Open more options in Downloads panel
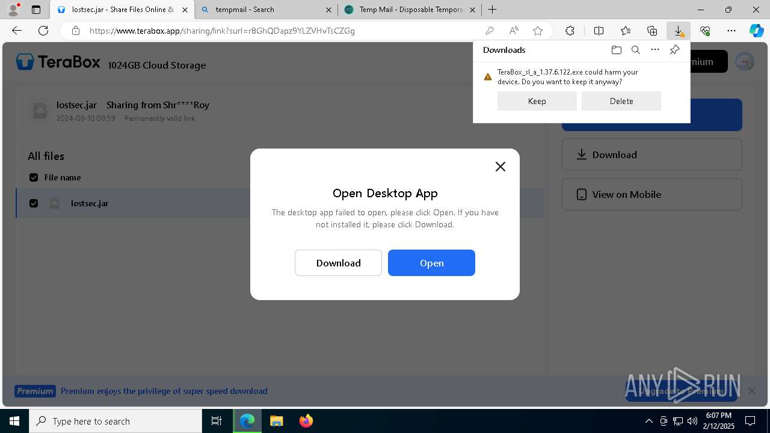 point(655,50)
